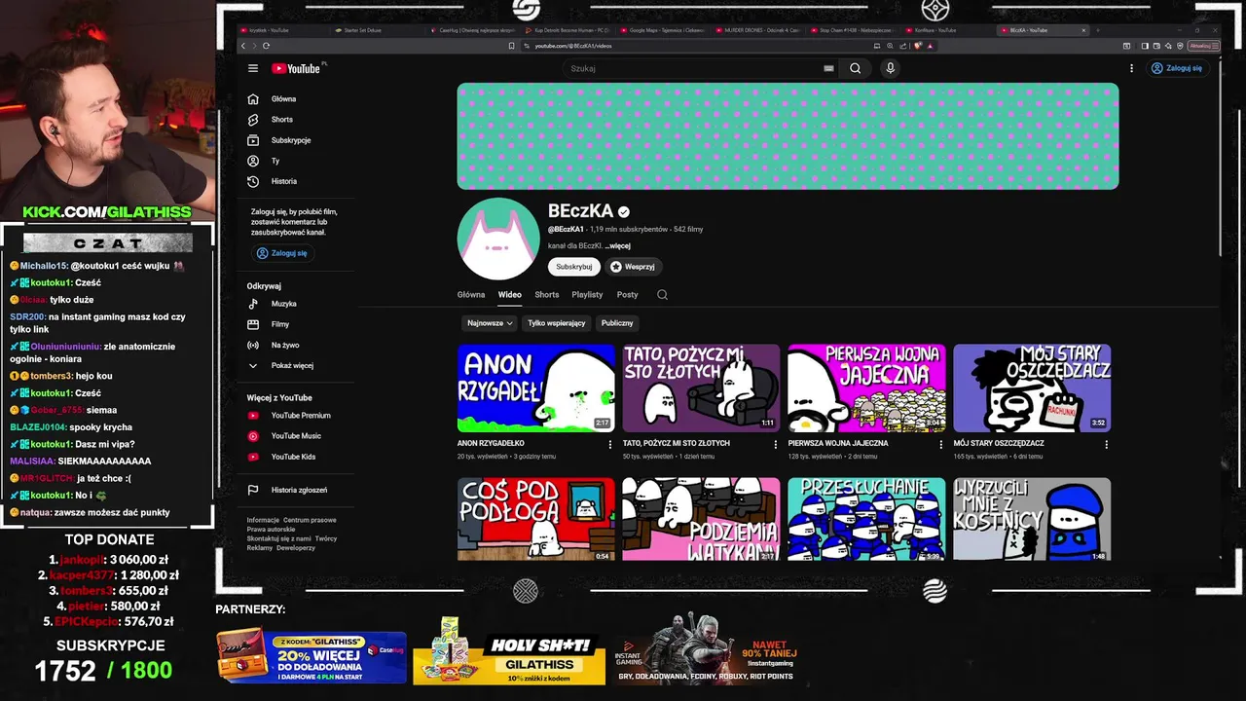Click the browser address bar URL
The height and width of the screenshot is (701, 1246).
573,46
